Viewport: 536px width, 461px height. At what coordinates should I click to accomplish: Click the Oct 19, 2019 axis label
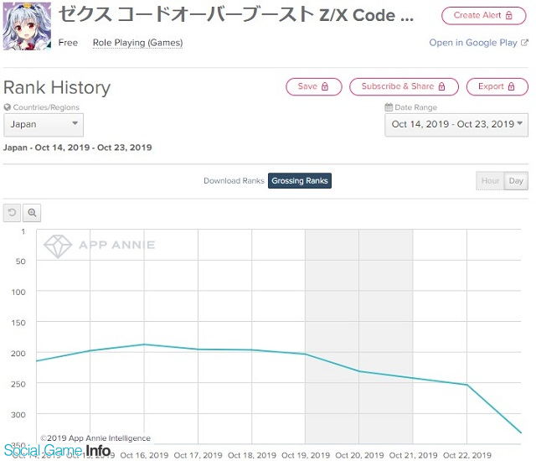306,455
